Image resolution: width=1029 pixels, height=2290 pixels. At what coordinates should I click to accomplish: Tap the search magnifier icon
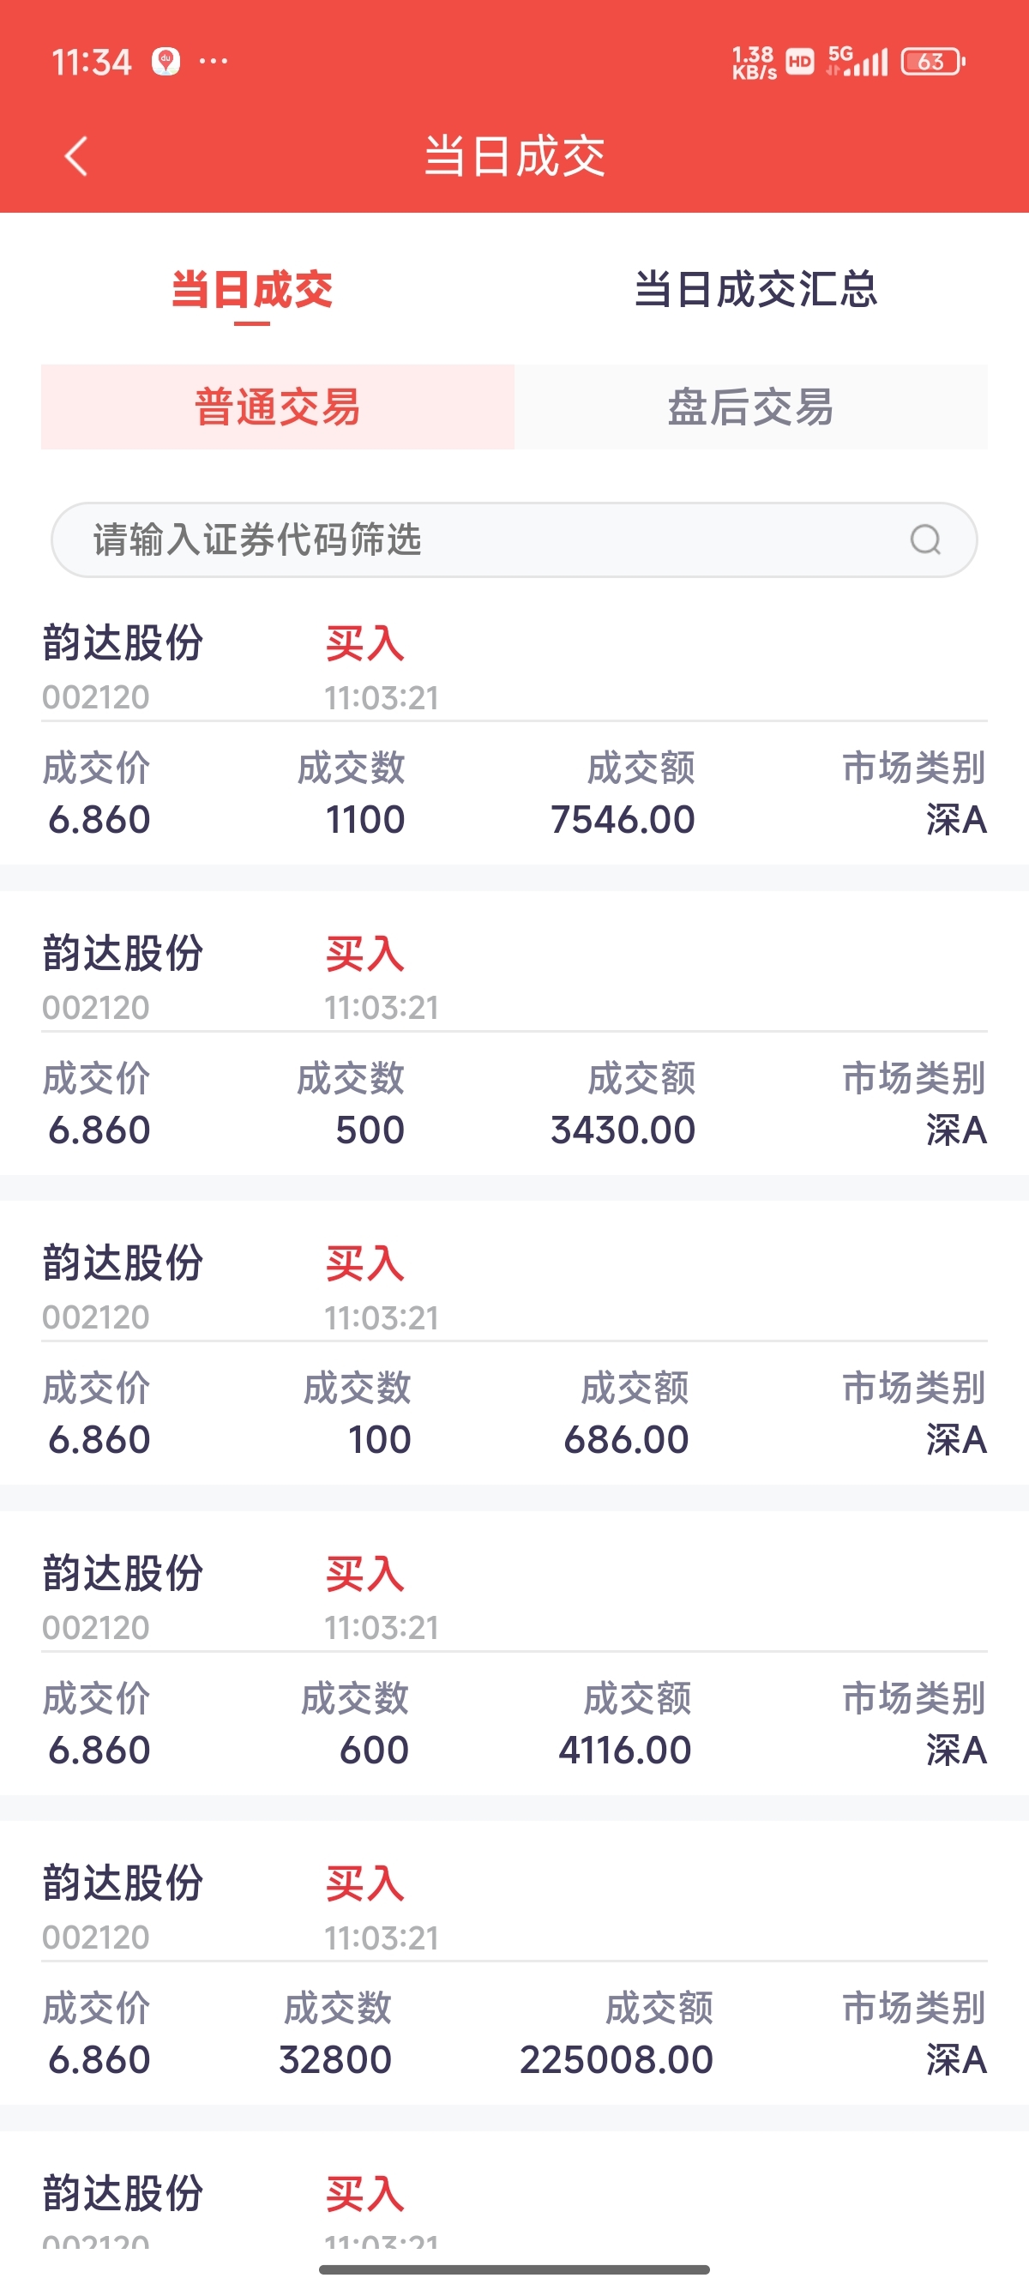[925, 539]
